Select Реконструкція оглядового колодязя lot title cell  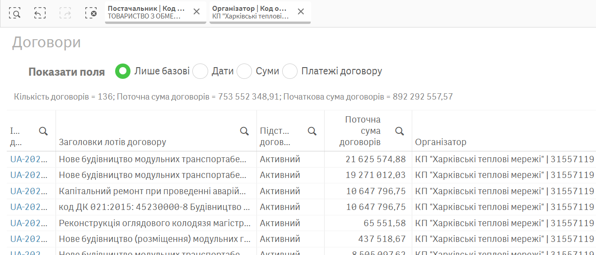pos(156,223)
